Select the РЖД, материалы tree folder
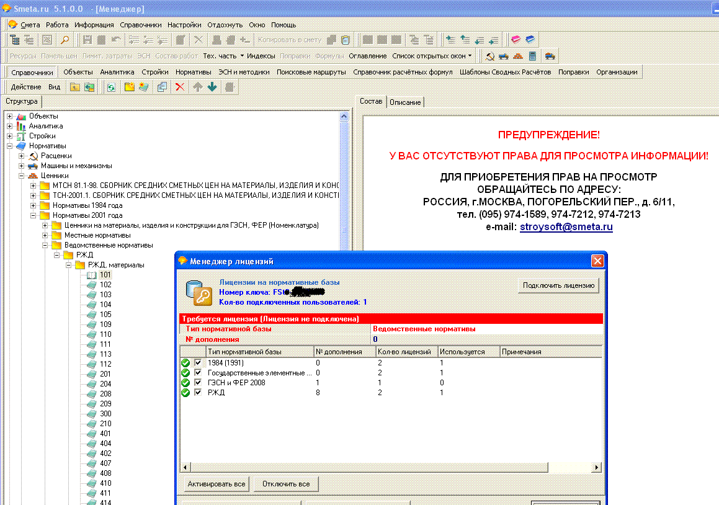 (x=116, y=265)
